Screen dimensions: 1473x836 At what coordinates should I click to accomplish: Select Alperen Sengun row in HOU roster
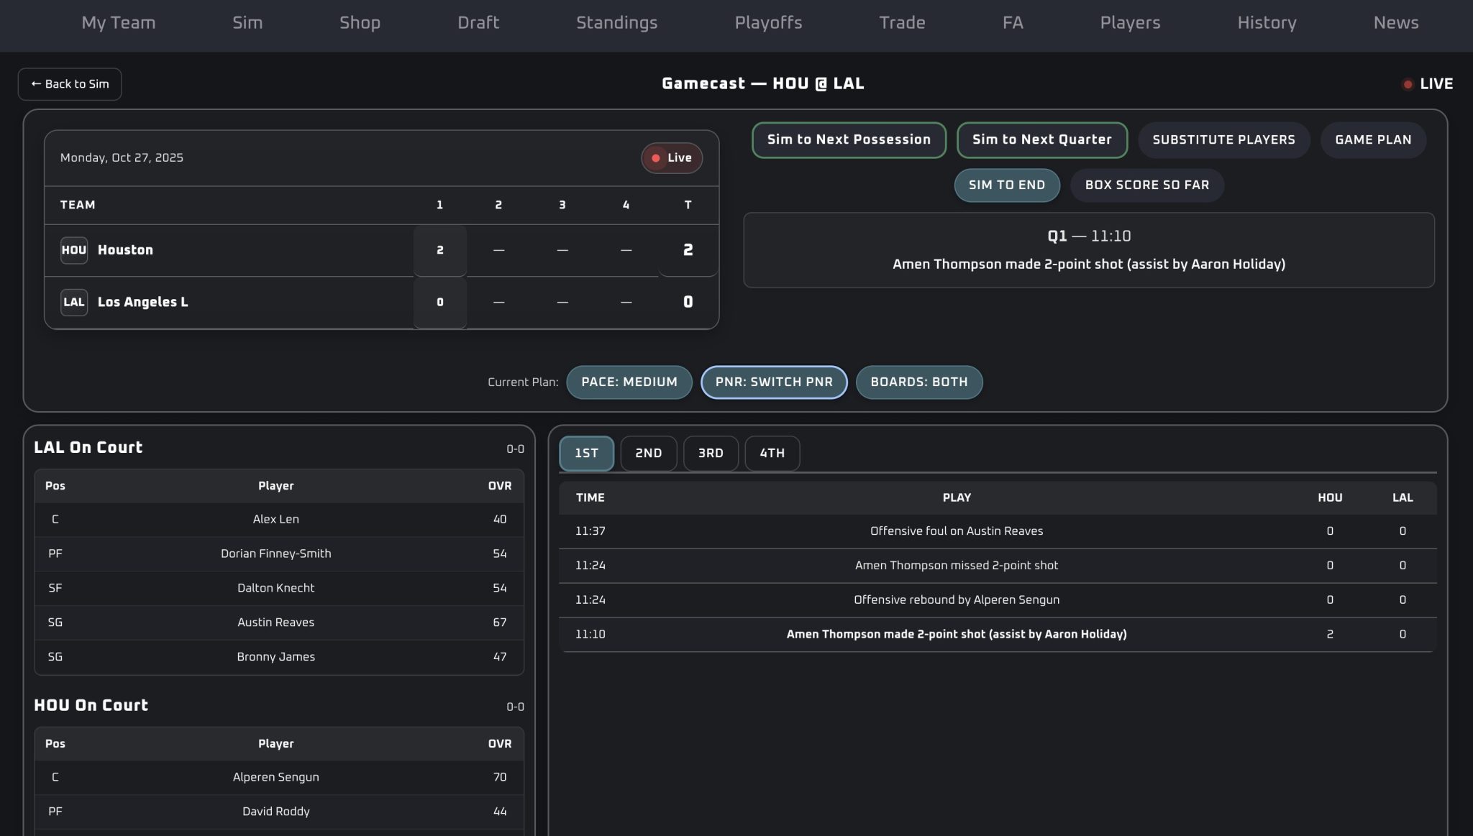tap(276, 777)
